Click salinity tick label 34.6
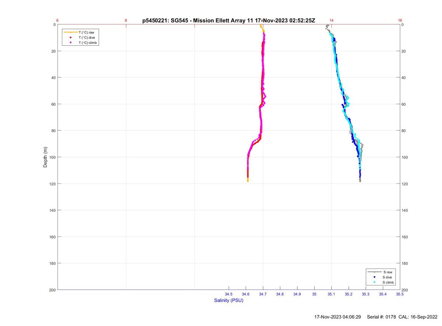The image size is (442, 326). pos(246,294)
